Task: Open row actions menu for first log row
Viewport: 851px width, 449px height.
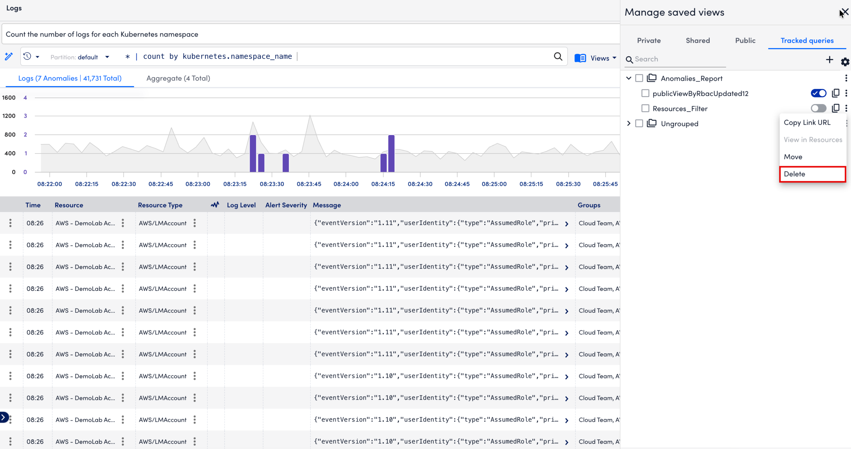Action: (x=10, y=223)
